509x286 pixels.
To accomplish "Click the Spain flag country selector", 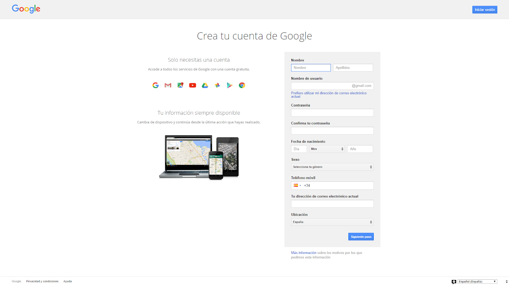I will click(297, 185).
